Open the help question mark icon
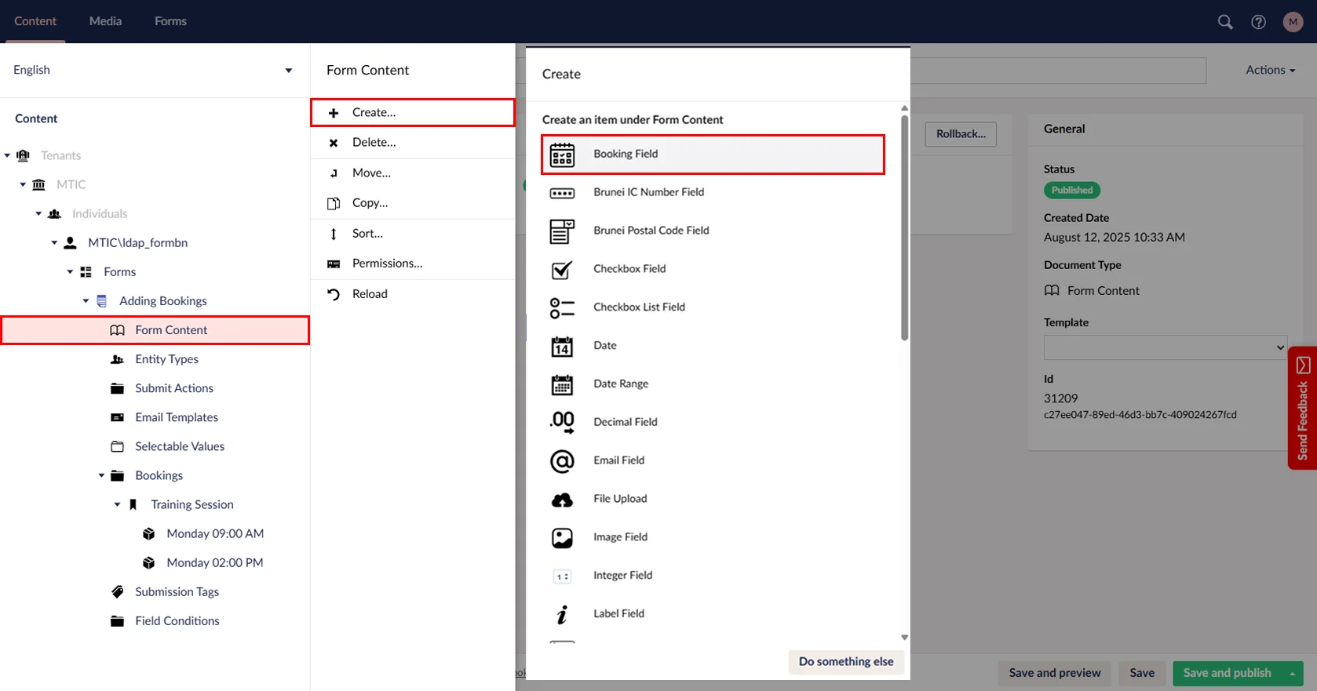Image resolution: width=1317 pixels, height=691 pixels. pos(1258,22)
